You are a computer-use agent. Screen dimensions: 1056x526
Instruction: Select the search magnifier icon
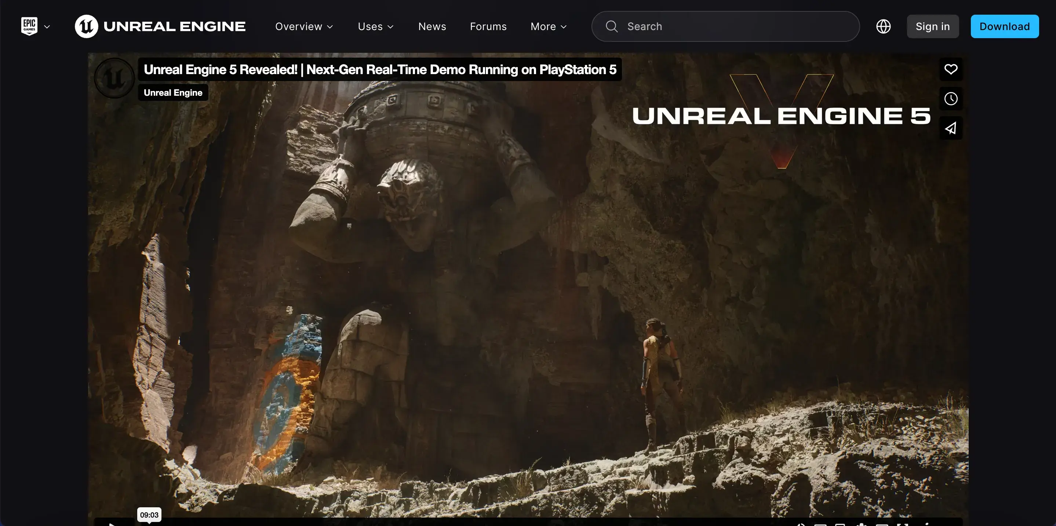click(611, 26)
